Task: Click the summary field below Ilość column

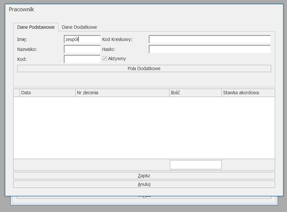Action: tap(195, 165)
